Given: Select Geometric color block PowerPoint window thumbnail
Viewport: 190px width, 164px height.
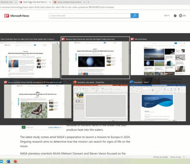Looking at the screenshot, I should tap(100, 101).
